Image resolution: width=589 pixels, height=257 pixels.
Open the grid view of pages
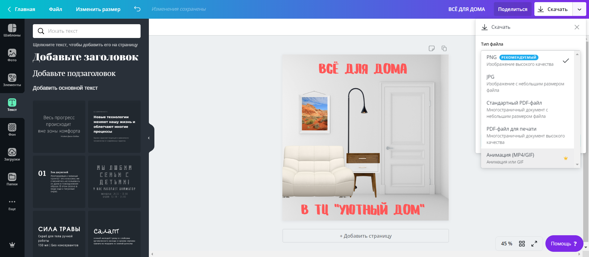[522, 244]
